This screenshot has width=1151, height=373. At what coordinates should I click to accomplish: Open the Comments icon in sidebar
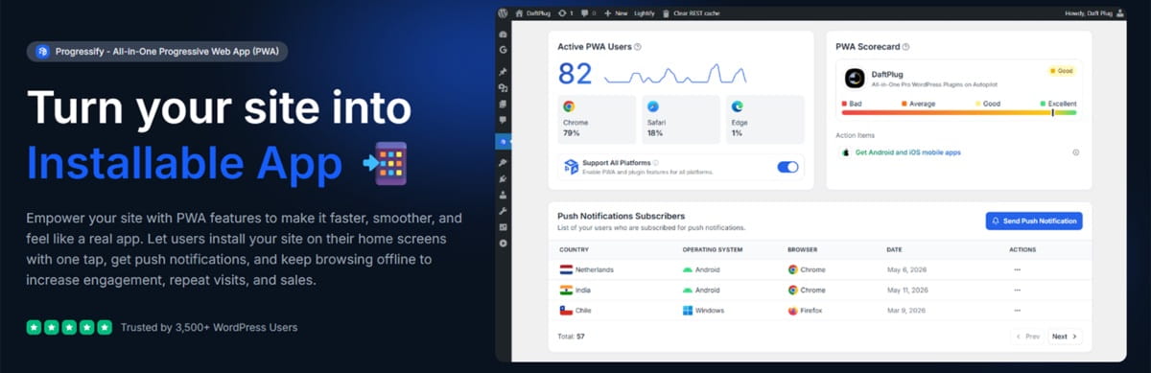coord(503,120)
